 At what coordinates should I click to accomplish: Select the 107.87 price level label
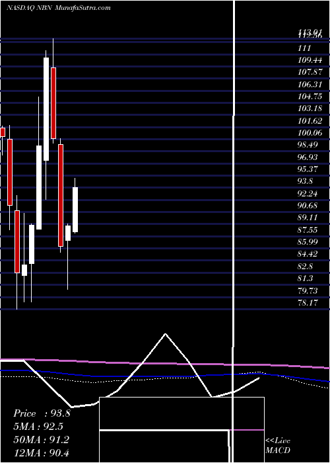click(x=310, y=72)
